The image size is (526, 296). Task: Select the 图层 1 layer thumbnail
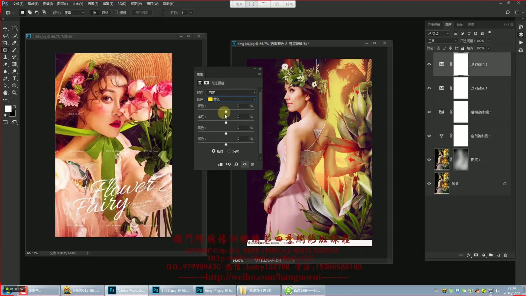[x=442, y=160]
